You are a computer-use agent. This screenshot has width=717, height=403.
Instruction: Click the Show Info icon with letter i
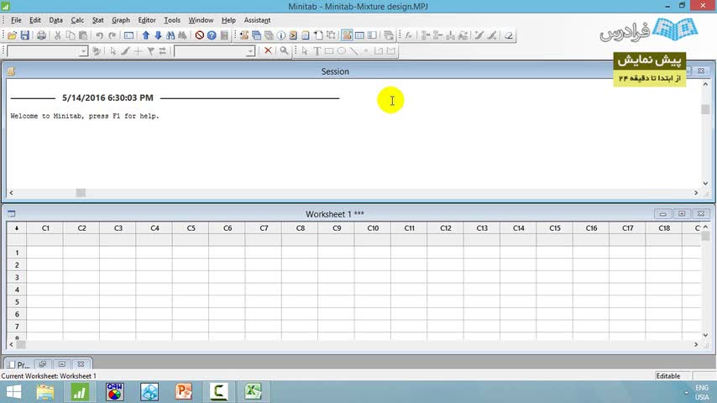[x=280, y=35]
